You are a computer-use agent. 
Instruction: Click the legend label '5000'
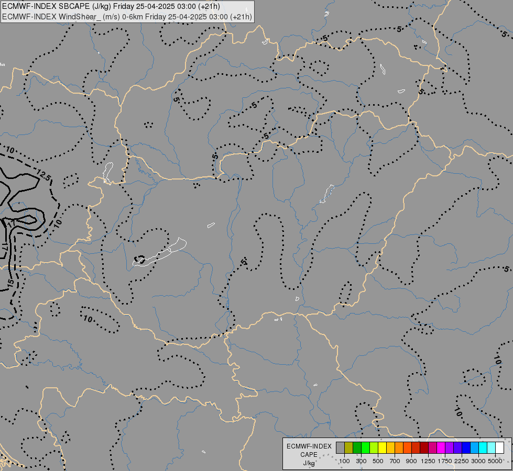(495, 461)
